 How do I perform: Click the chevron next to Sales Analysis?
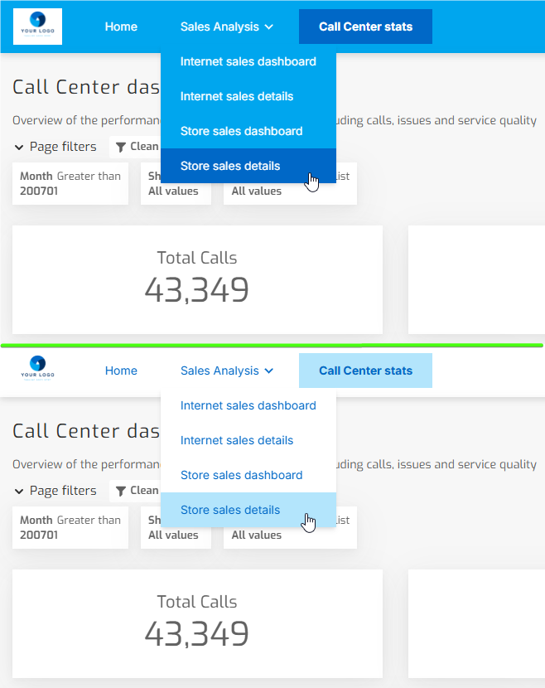coord(268,27)
